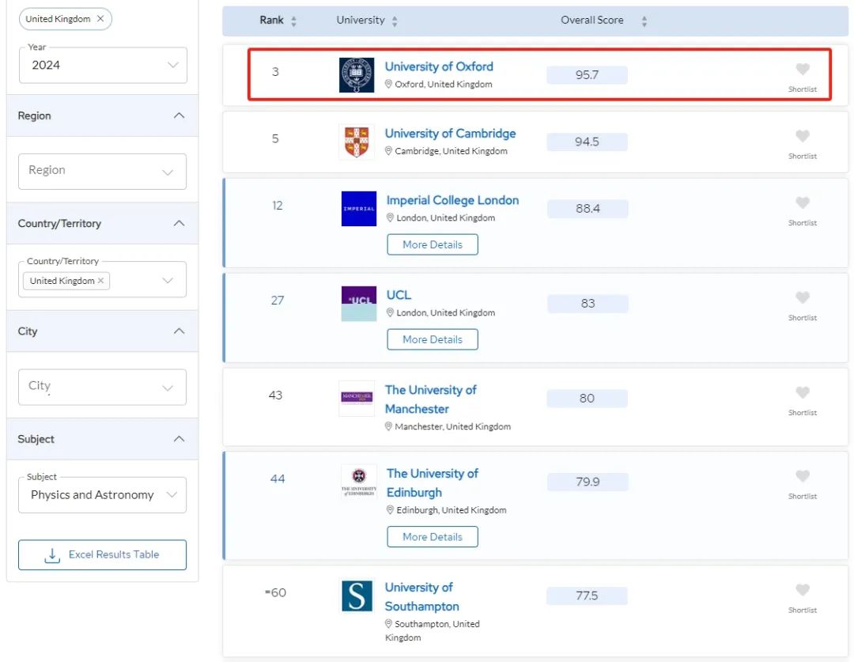Open The University of Manchester link

tap(430, 399)
